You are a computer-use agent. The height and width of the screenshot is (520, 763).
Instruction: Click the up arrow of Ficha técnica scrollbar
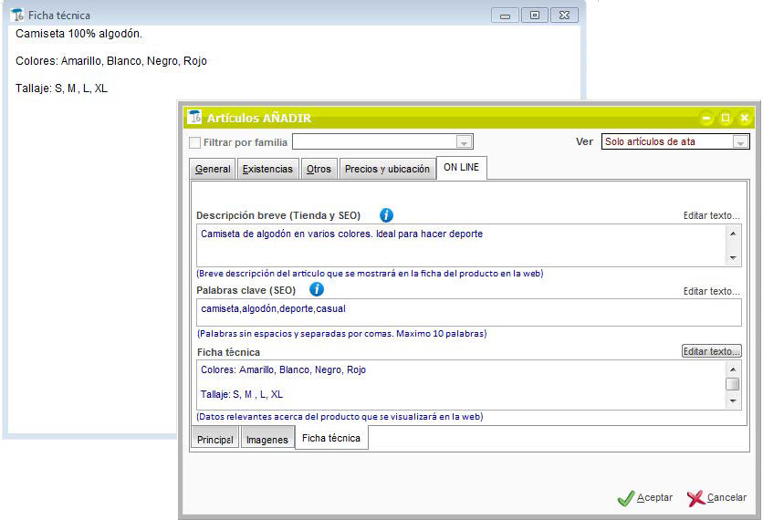pos(733,369)
